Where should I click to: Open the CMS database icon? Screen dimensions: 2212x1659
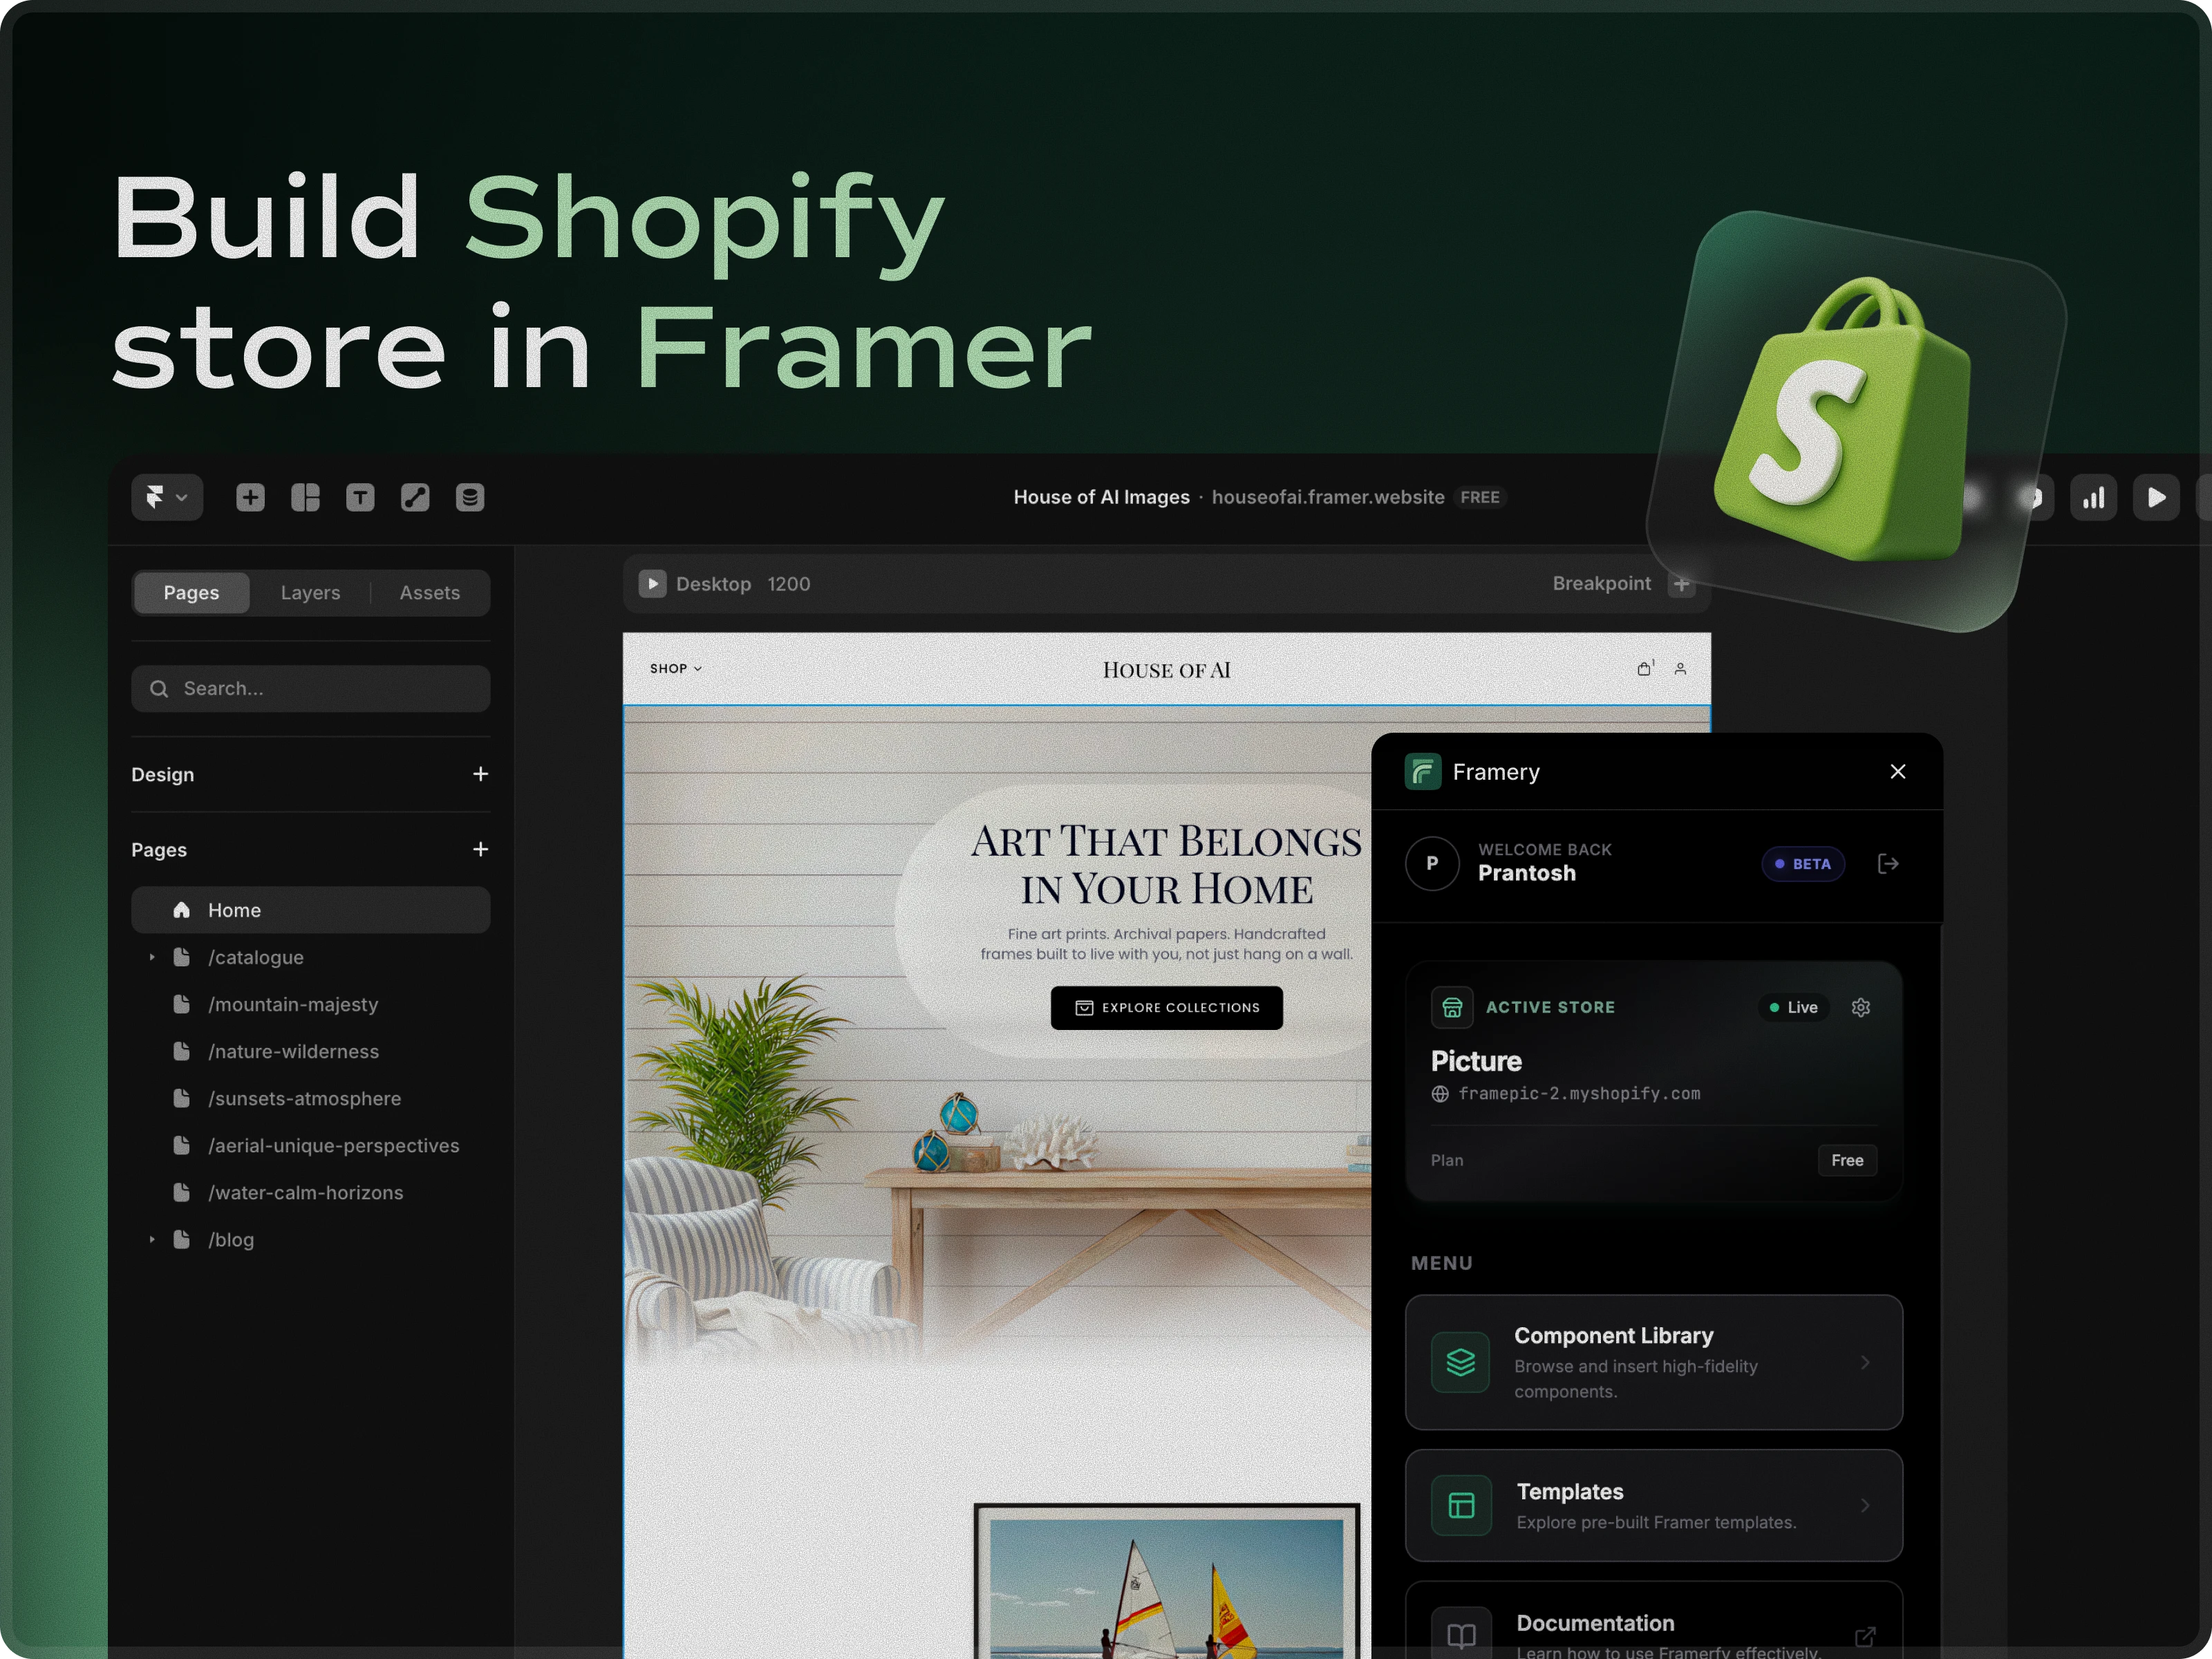470,497
